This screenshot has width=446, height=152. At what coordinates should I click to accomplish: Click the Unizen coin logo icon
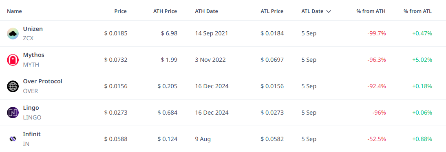(13, 34)
